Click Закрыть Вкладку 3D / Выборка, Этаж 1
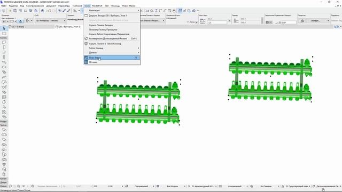This screenshot has width=342, height=192. point(112,15)
